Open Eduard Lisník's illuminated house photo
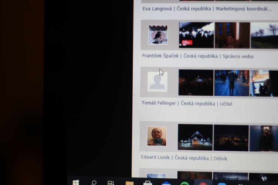The image size is (278, 185). 195,137
